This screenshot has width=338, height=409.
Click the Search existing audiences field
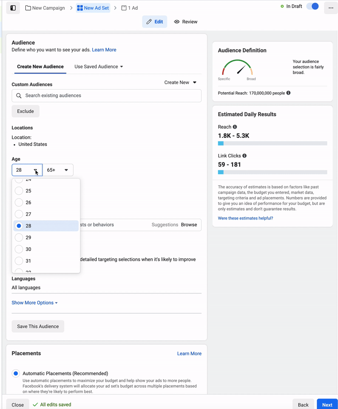point(106,96)
